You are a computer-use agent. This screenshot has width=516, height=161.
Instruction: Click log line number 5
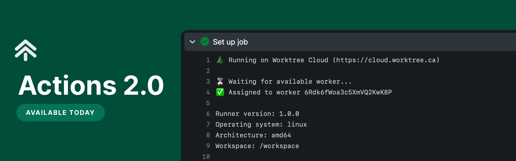click(208, 103)
